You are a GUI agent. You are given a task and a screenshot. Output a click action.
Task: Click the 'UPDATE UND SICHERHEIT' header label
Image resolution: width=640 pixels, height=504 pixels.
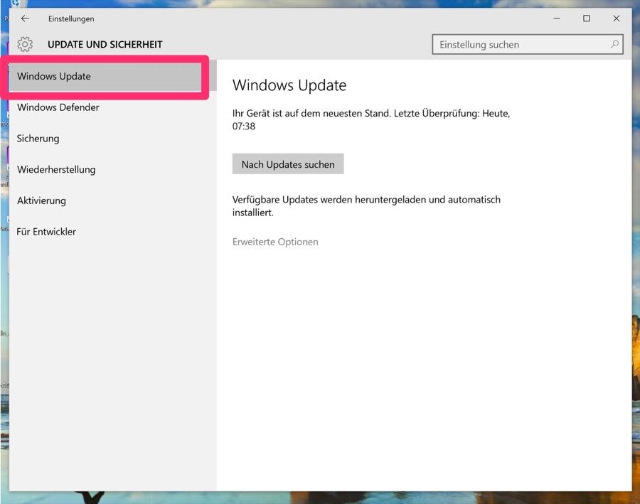coord(105,45)
